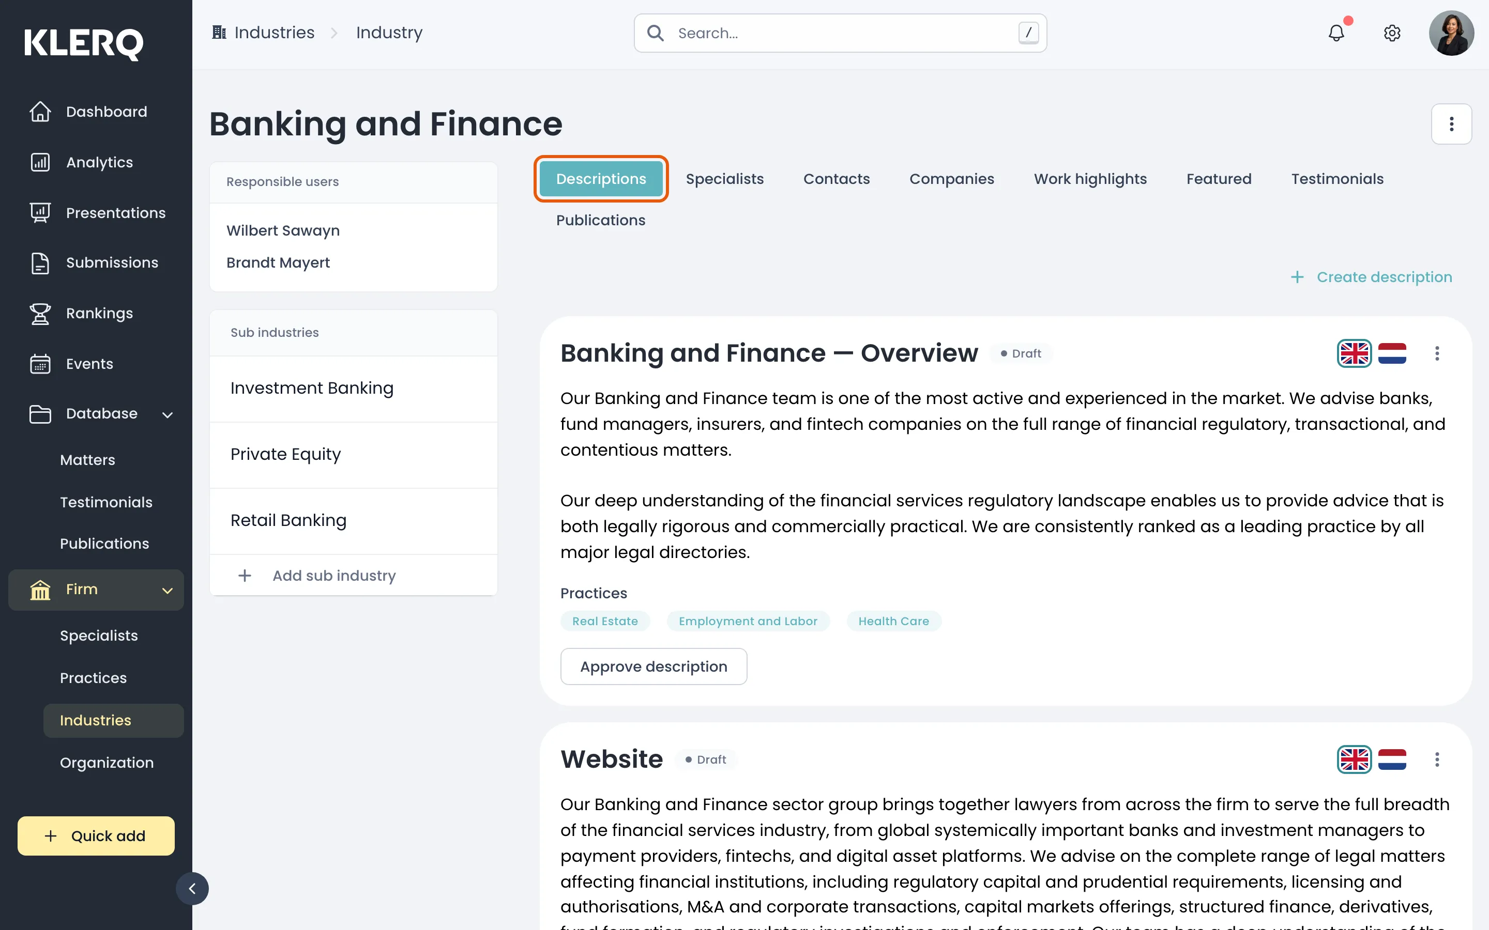Collapse the Firm section chevron
Screen dimensions: 1489x930
pyautogui.click(x=168, y=591)
